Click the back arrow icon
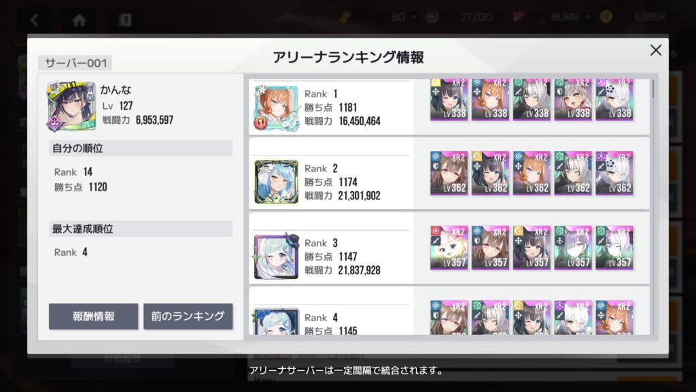Viewport: 696px width, 392px height. (35, 20)
